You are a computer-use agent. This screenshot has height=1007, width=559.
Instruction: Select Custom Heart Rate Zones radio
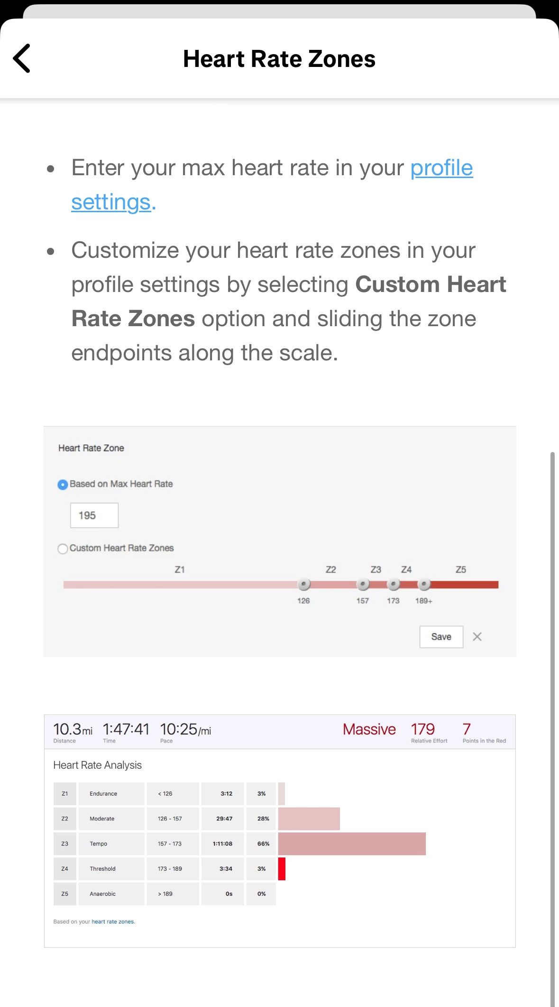click(x=63, y=549)
